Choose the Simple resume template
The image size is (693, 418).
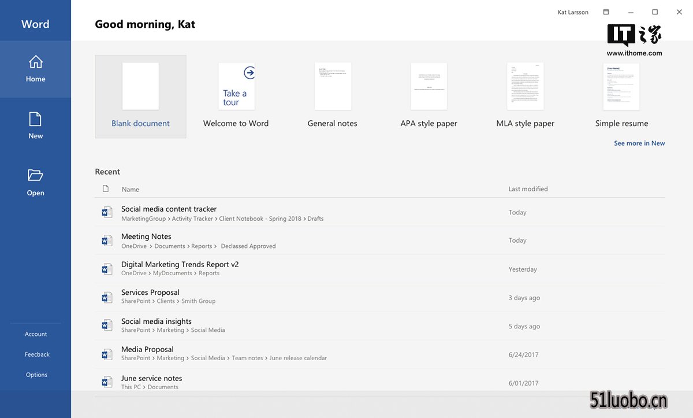[x=621, y=97]
